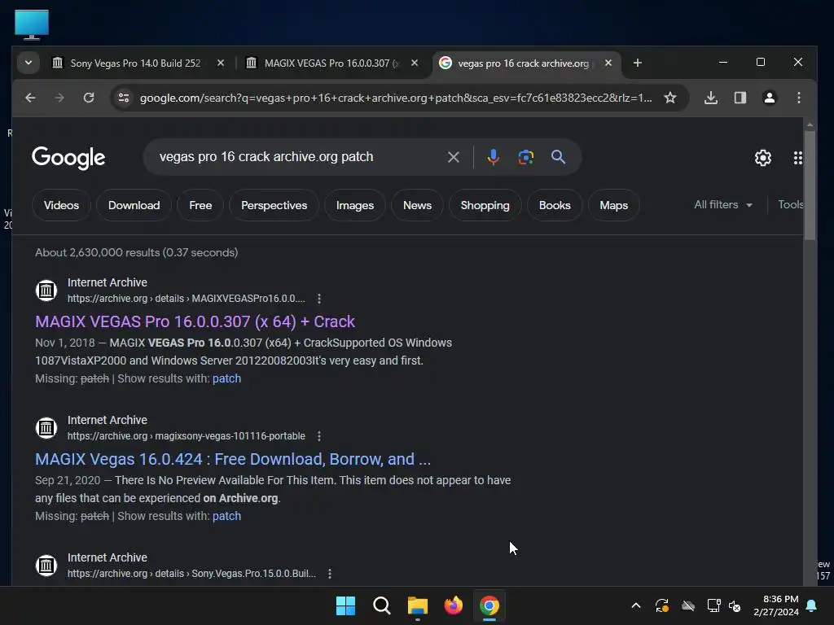Screen dimensions: 834x625
Task: Select the Free filter chip
Action: [200, 205]
